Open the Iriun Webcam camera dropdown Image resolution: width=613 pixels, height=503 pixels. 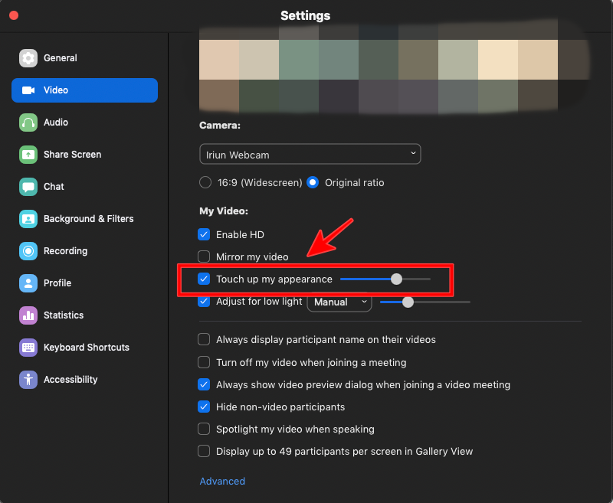click(310, 154)
